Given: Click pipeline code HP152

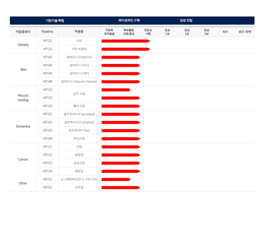Looking at the screenshot, I should (x=47, y=188).
